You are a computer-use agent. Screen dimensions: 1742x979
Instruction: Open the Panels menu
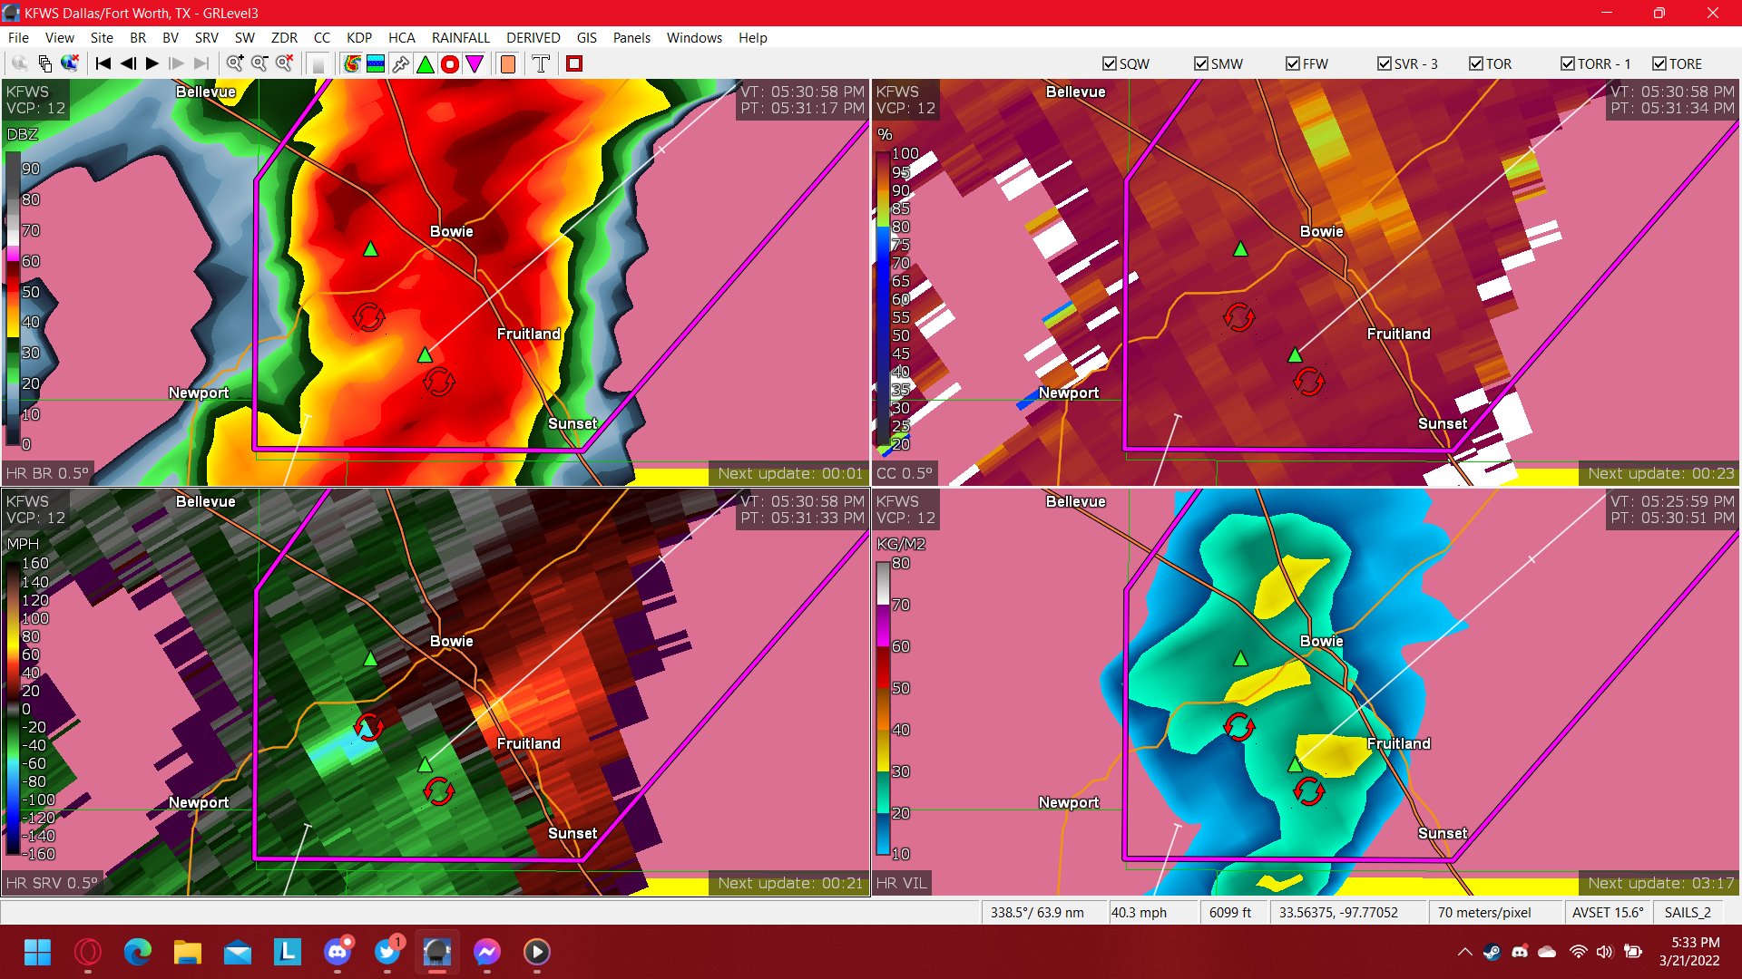tap(631, 38)
